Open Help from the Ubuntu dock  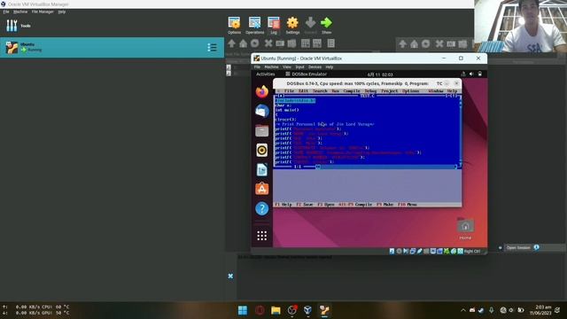262,208
